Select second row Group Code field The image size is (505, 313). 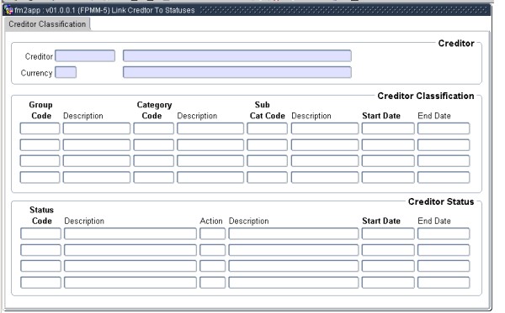40,145
